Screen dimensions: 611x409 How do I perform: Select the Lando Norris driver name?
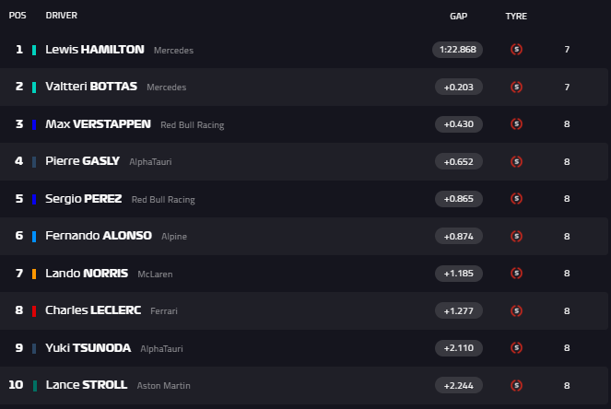(87, 274)
